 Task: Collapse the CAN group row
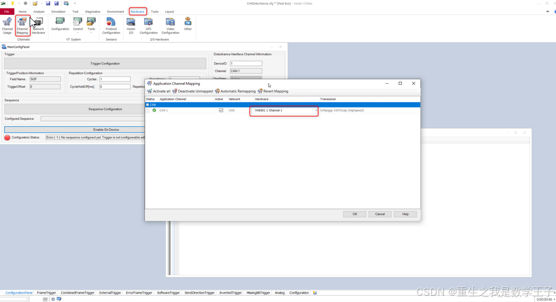coord(148,105)
